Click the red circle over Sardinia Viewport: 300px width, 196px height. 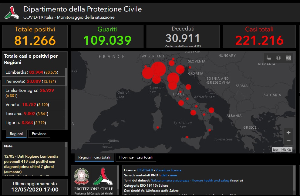158,127
